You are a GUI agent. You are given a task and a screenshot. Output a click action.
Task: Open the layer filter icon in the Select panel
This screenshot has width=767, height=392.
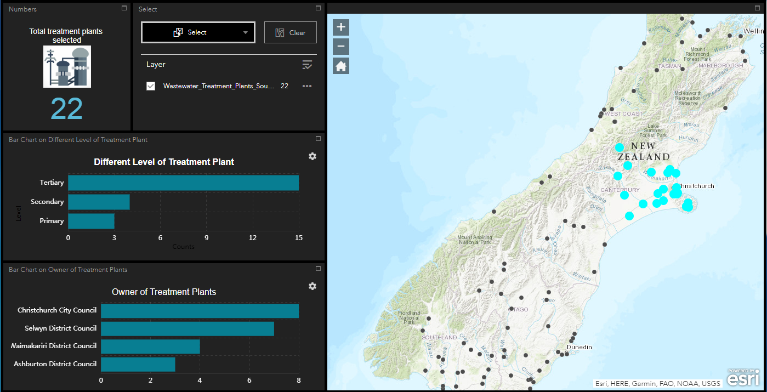[x=307, y=65]
